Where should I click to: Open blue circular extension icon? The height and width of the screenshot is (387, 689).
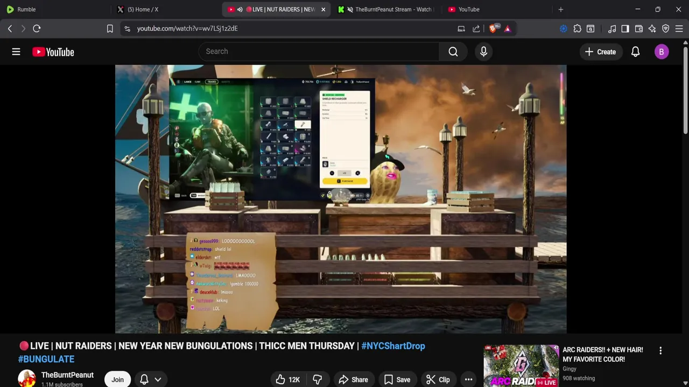click(564, 28)
